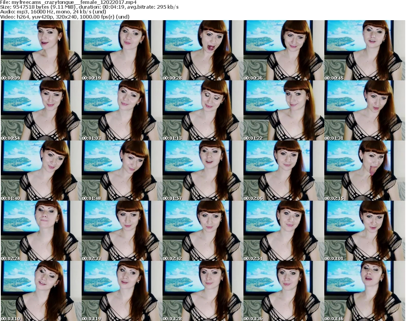Open the frame at 00:01:13

pyautogui.click(x=203, y=110)
